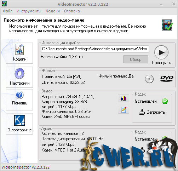Click the DVD logo icon

coord(167,79)
